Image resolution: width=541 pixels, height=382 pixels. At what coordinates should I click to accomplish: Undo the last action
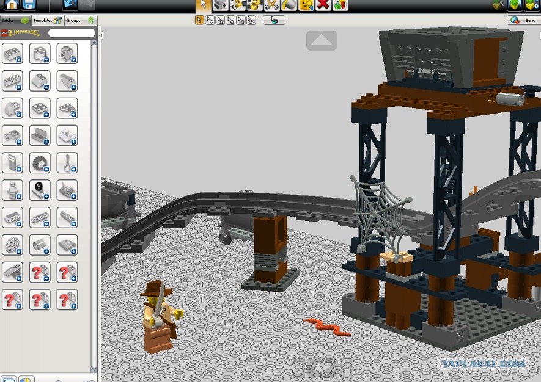69,4
